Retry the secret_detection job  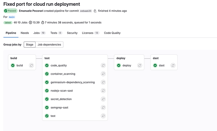tap(103, 99)
